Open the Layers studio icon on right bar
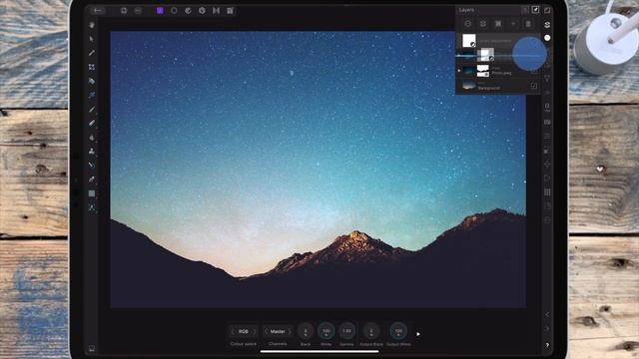 pos(547,25)
